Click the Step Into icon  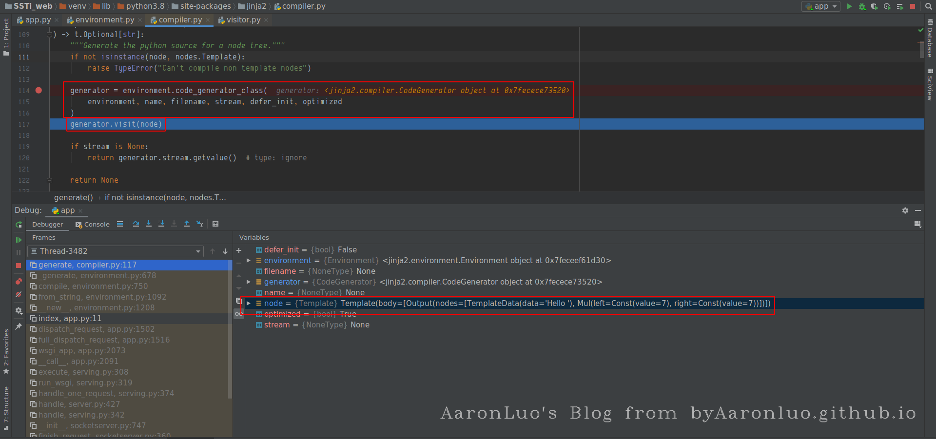(x=149, y=224)
